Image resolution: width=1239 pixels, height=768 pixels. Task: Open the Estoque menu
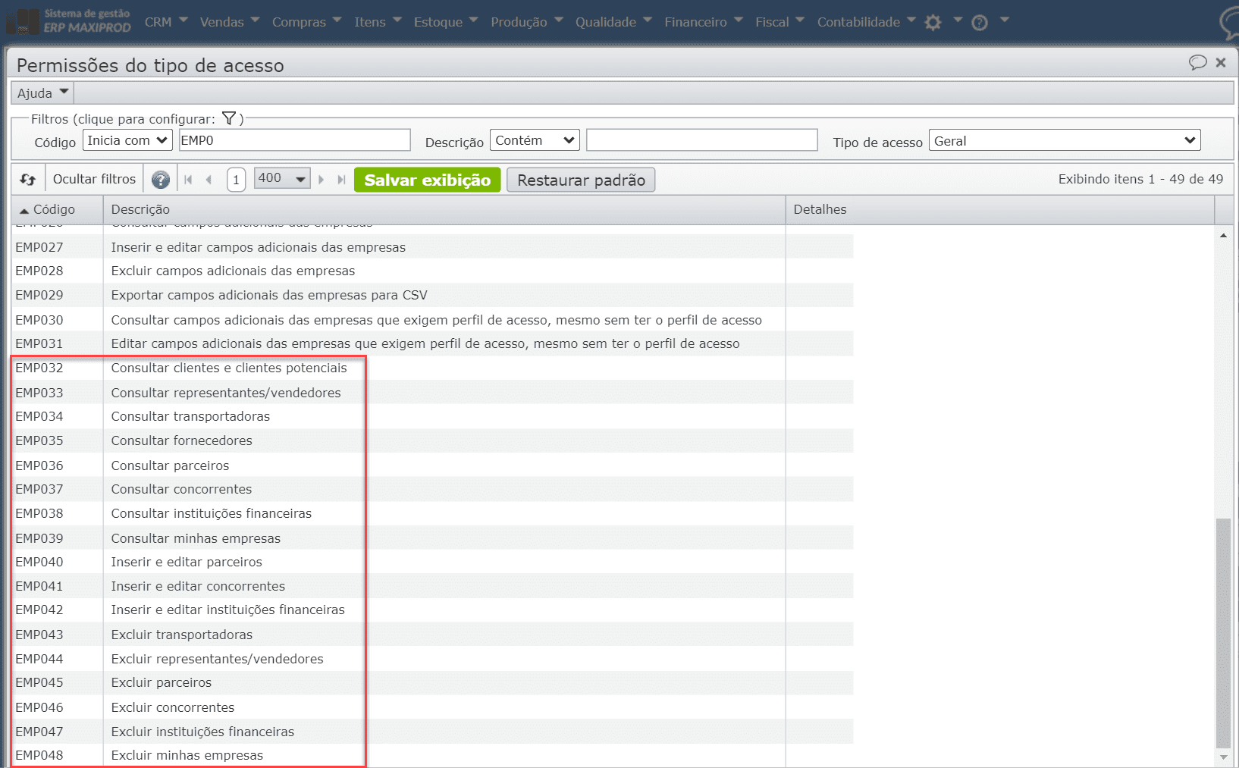click(446, 22)
